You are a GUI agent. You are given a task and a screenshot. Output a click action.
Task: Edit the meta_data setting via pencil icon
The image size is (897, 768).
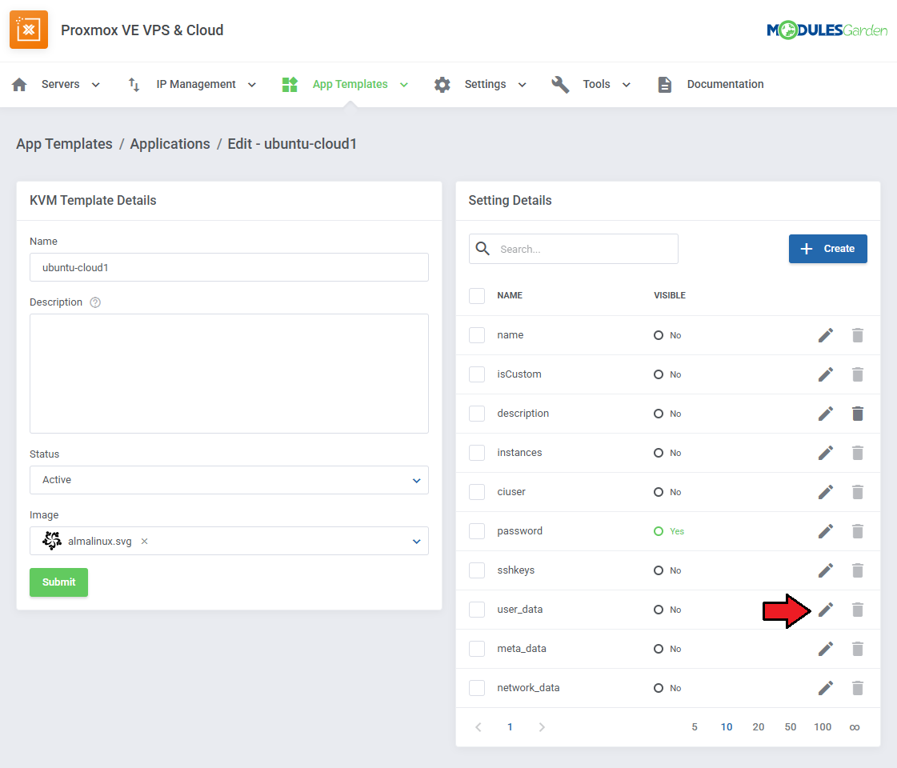coord(826,649)
